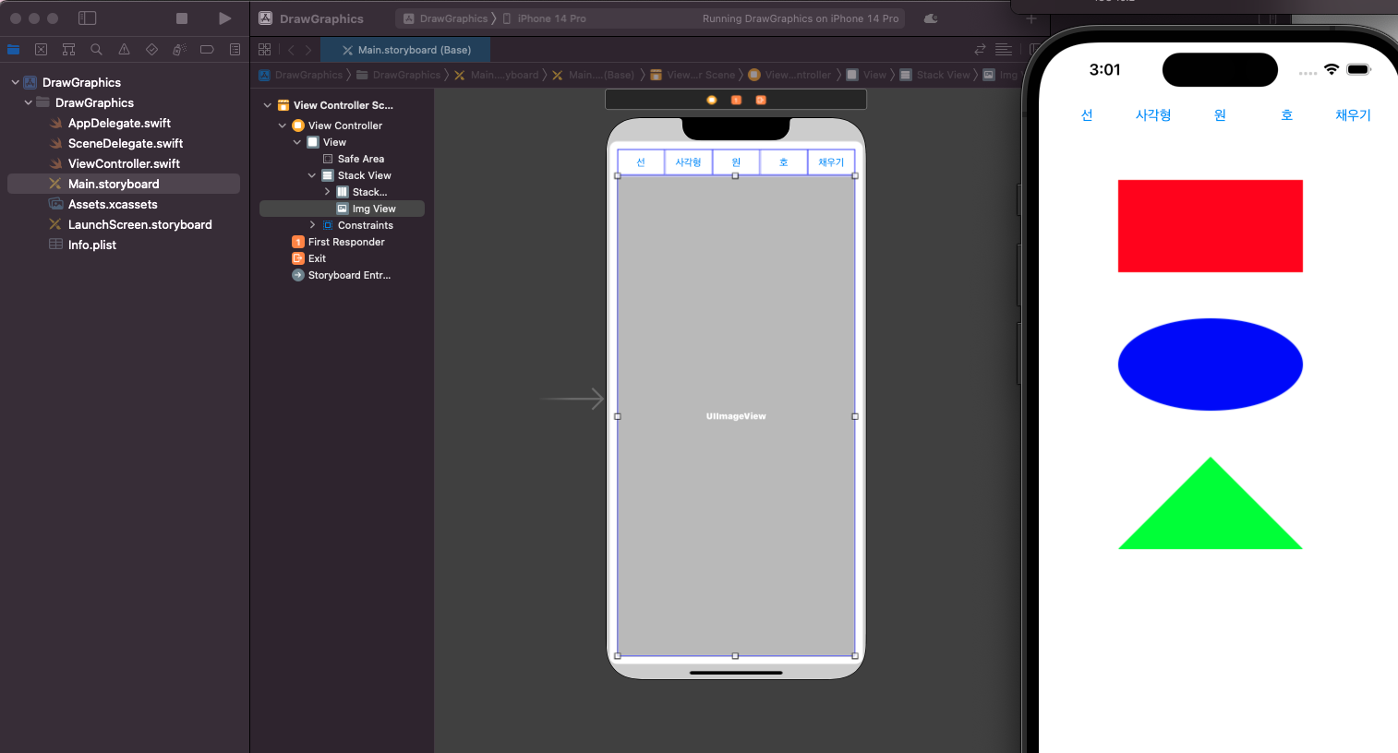Select Safe Area in document outline
Image resolution: width=1398 pixels, height=753 pixels.
pyautogui.click(x=354, y=159)
